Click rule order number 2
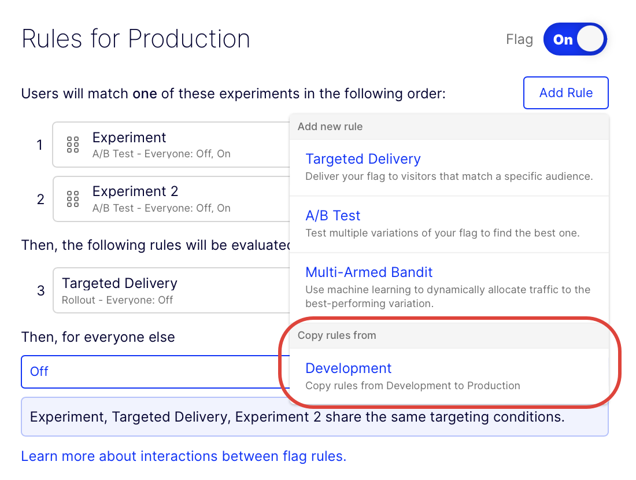Image resolution: width=636 pixels, height=480 pixels. (40, 200)
